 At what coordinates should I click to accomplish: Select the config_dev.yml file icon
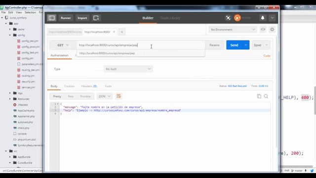(19, 41)
